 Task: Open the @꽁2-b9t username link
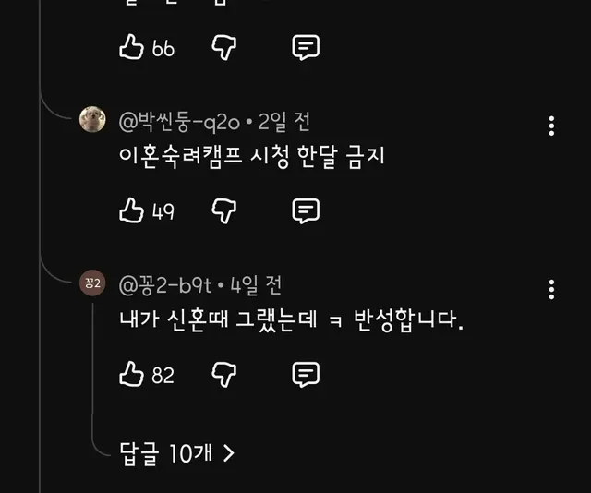click(166, 285)
